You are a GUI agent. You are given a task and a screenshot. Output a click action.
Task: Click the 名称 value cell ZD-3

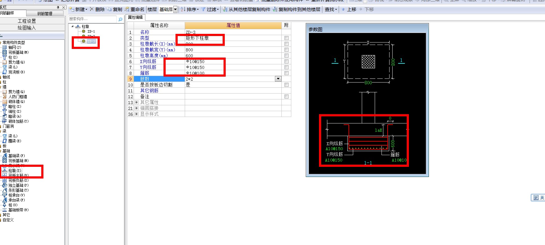coord(233,32)
